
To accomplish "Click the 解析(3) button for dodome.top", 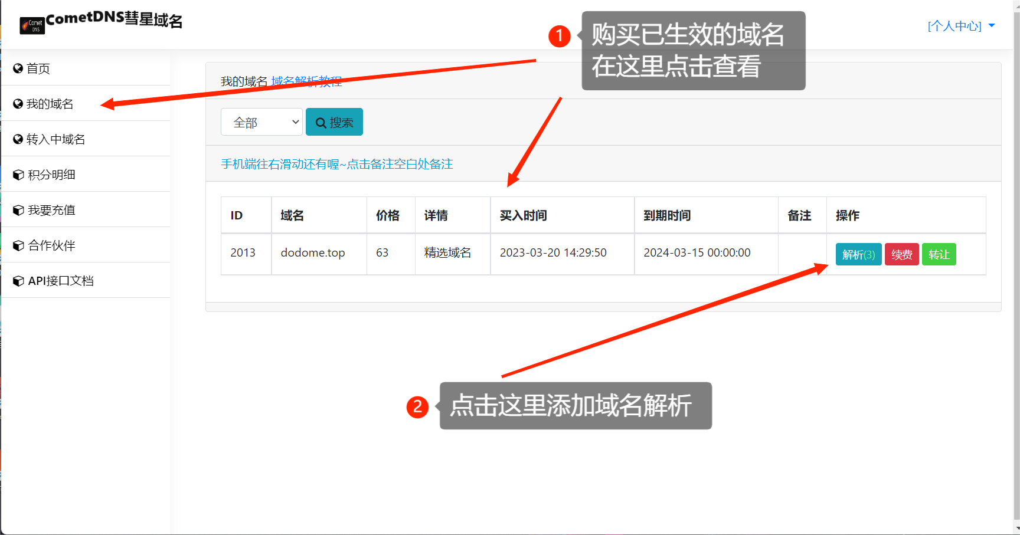I will click(x=858, y=254).
